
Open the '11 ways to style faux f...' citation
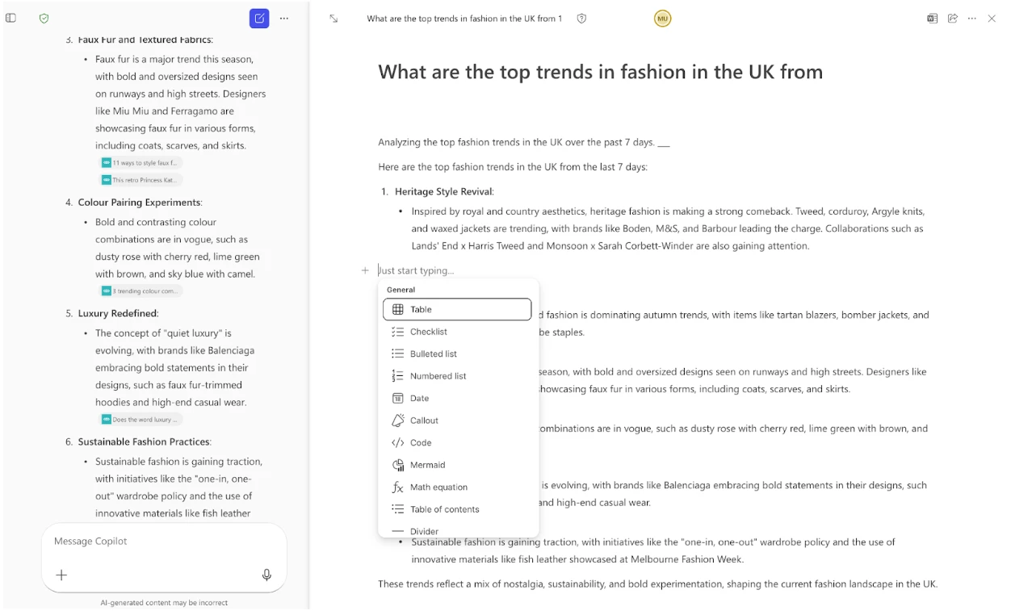coord(139,163)
